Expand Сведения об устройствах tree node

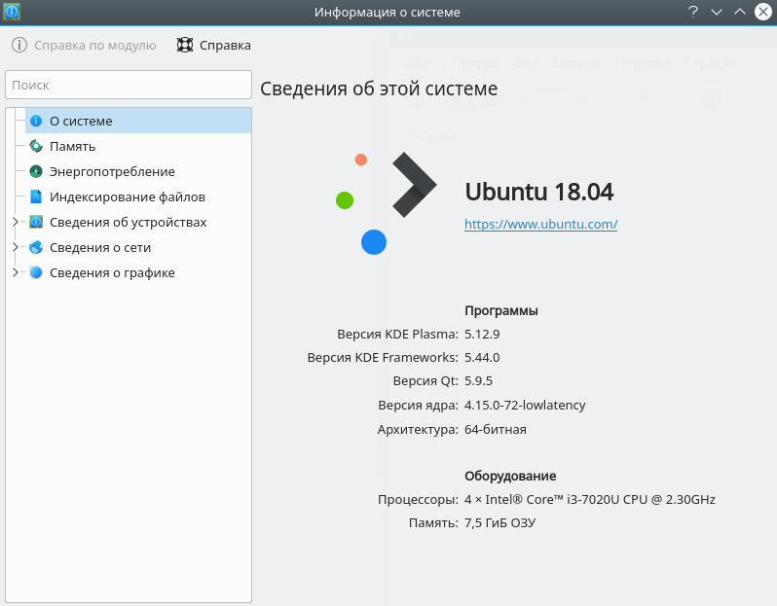[16, 222]
